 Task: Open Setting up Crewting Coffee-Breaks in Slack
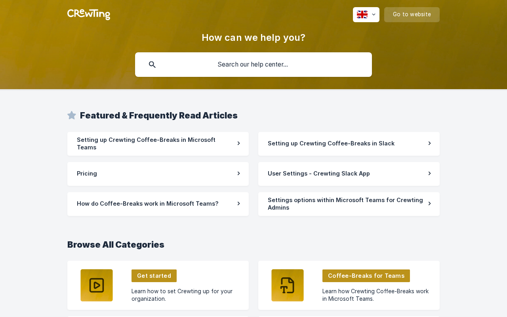[349, 144]
